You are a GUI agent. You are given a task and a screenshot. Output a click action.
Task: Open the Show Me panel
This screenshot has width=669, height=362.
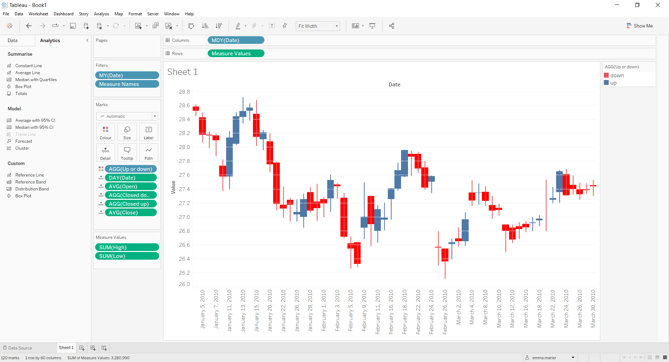click(640, 26)
